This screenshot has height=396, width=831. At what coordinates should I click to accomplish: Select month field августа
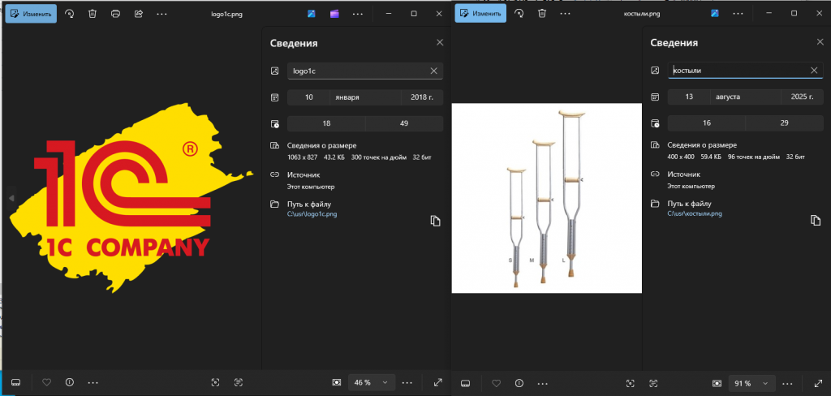745,97
